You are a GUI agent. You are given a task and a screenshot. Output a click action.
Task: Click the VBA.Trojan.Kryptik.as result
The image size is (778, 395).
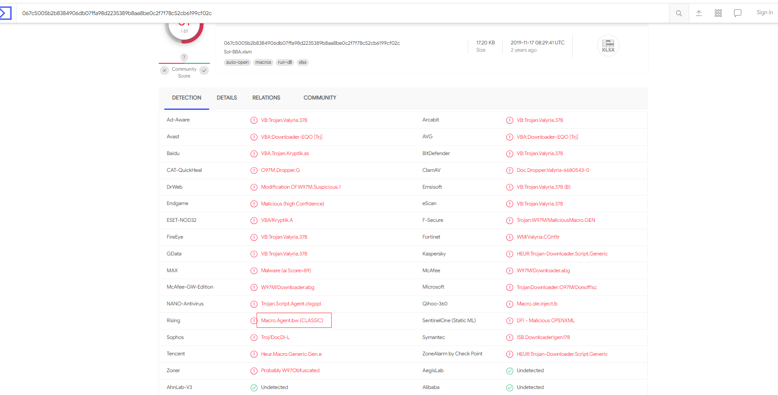tap(285, 153)
